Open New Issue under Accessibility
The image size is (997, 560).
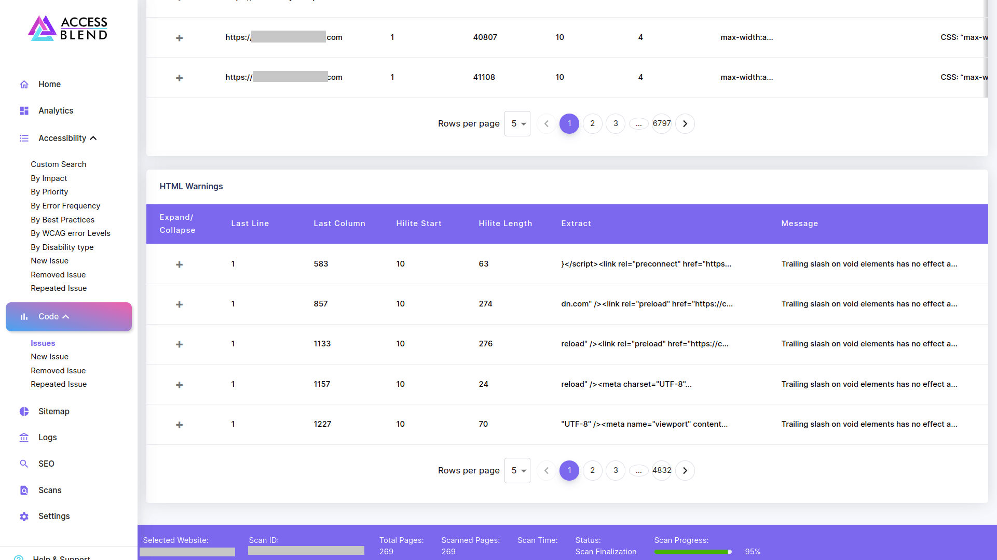[x=49, y=261]
